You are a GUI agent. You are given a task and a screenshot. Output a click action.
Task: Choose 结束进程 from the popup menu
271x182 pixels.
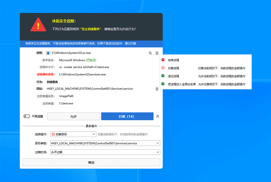pyautogui.click(x=174, y=60)
